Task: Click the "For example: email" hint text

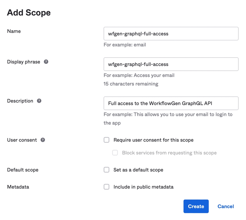Action: point(125,45)
